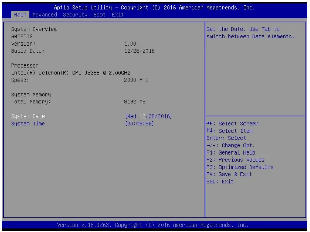Click the Speed: label
310x232 pixels.
coord(20,80)
